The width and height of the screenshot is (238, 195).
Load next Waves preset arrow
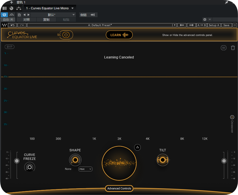point(191,25)
